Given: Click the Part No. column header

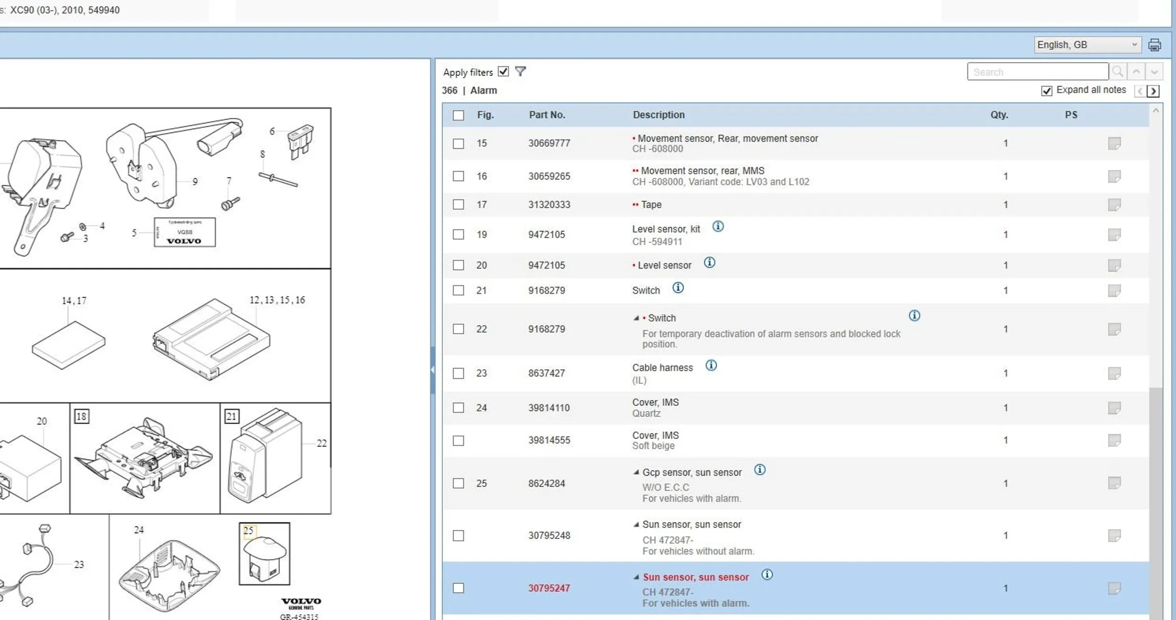Looking at the screenshot, I should coord(547,115).
